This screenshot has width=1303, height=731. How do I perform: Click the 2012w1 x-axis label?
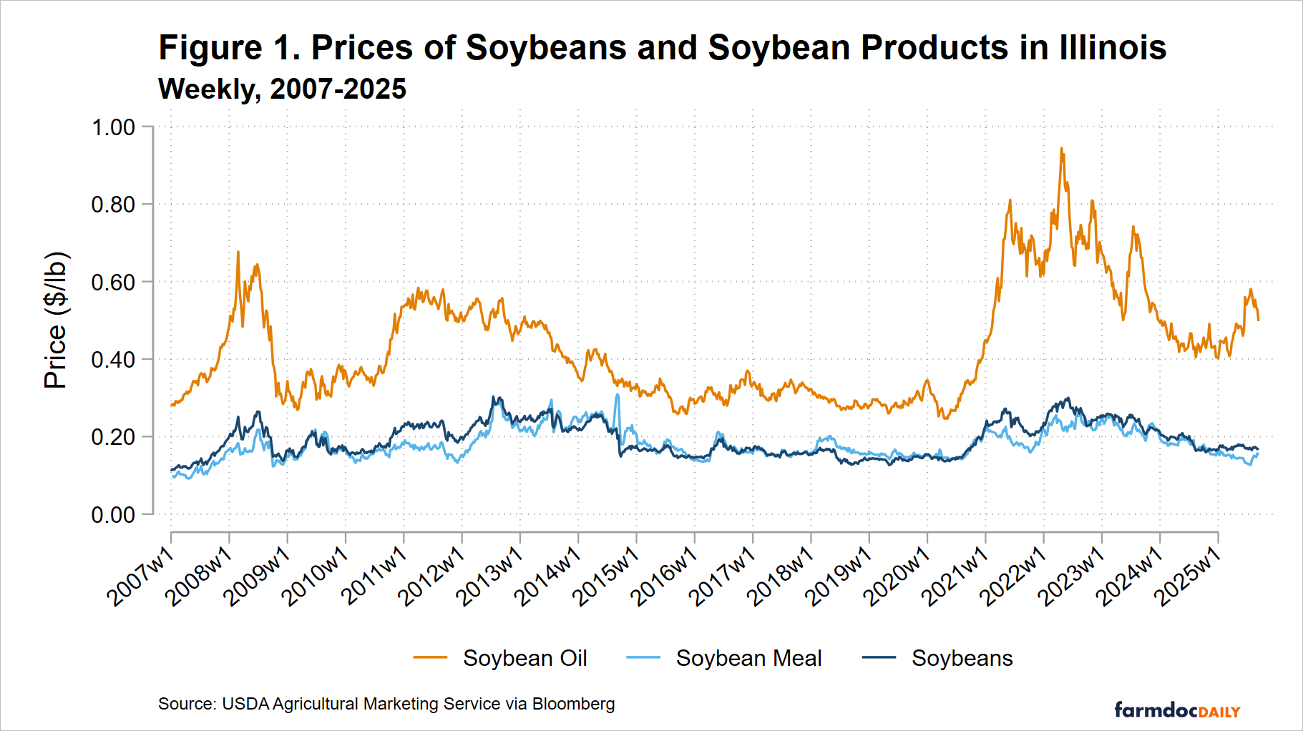(x=432, y=574)
